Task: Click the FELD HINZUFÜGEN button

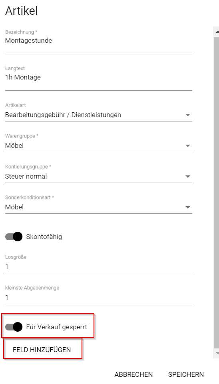Action: point(42,350)
